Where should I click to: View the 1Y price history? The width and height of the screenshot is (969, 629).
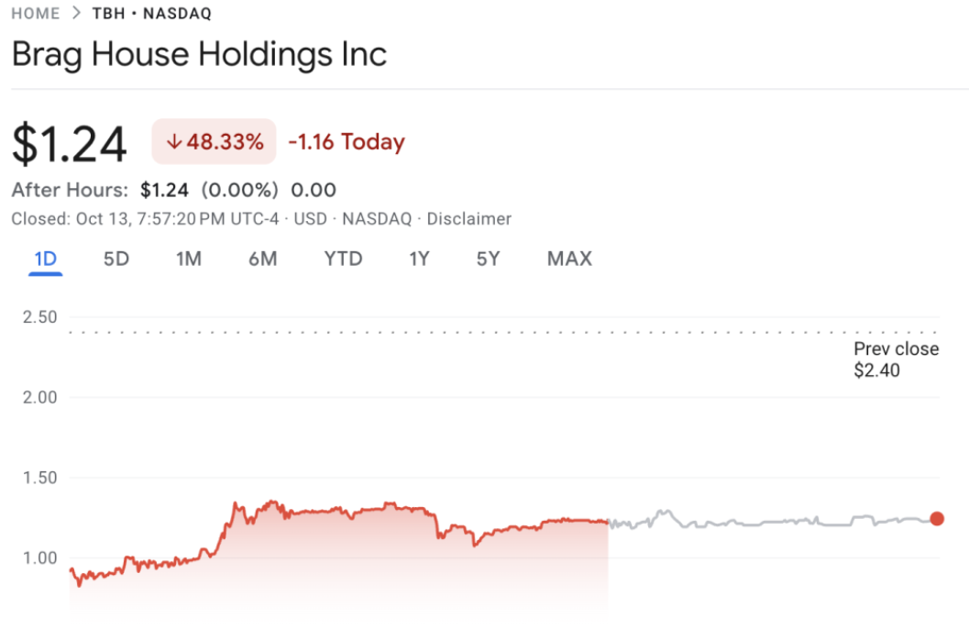pyautogui.click(x=419, y=259)
